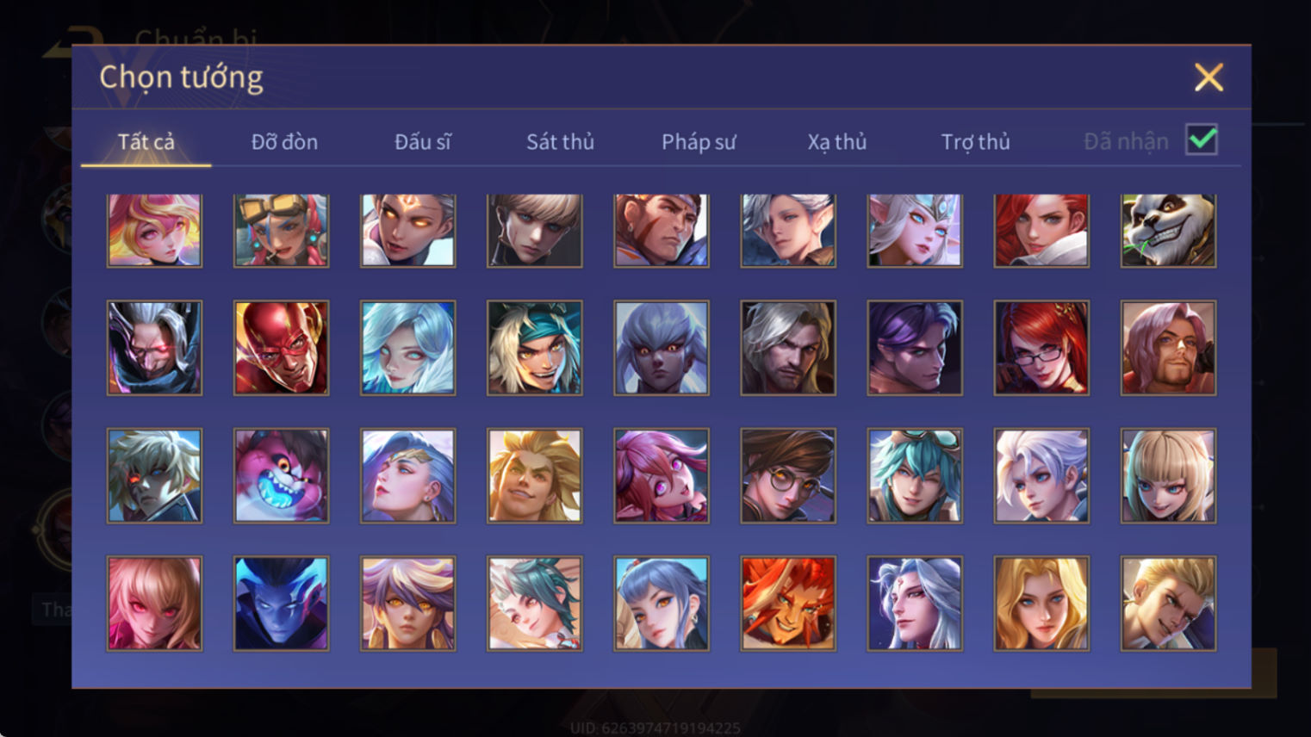Open the Đấu sĩ hero category
This screenshot has width=1311, height=737.
point(422,141)
